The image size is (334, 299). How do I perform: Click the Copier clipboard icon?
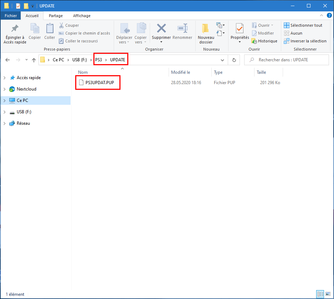click(x=35, y=31)
